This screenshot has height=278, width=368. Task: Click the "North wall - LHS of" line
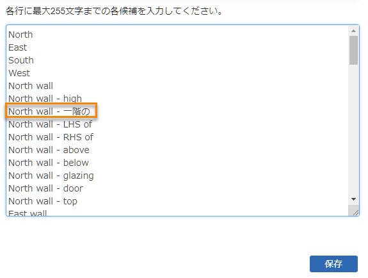tap(50, 124)
